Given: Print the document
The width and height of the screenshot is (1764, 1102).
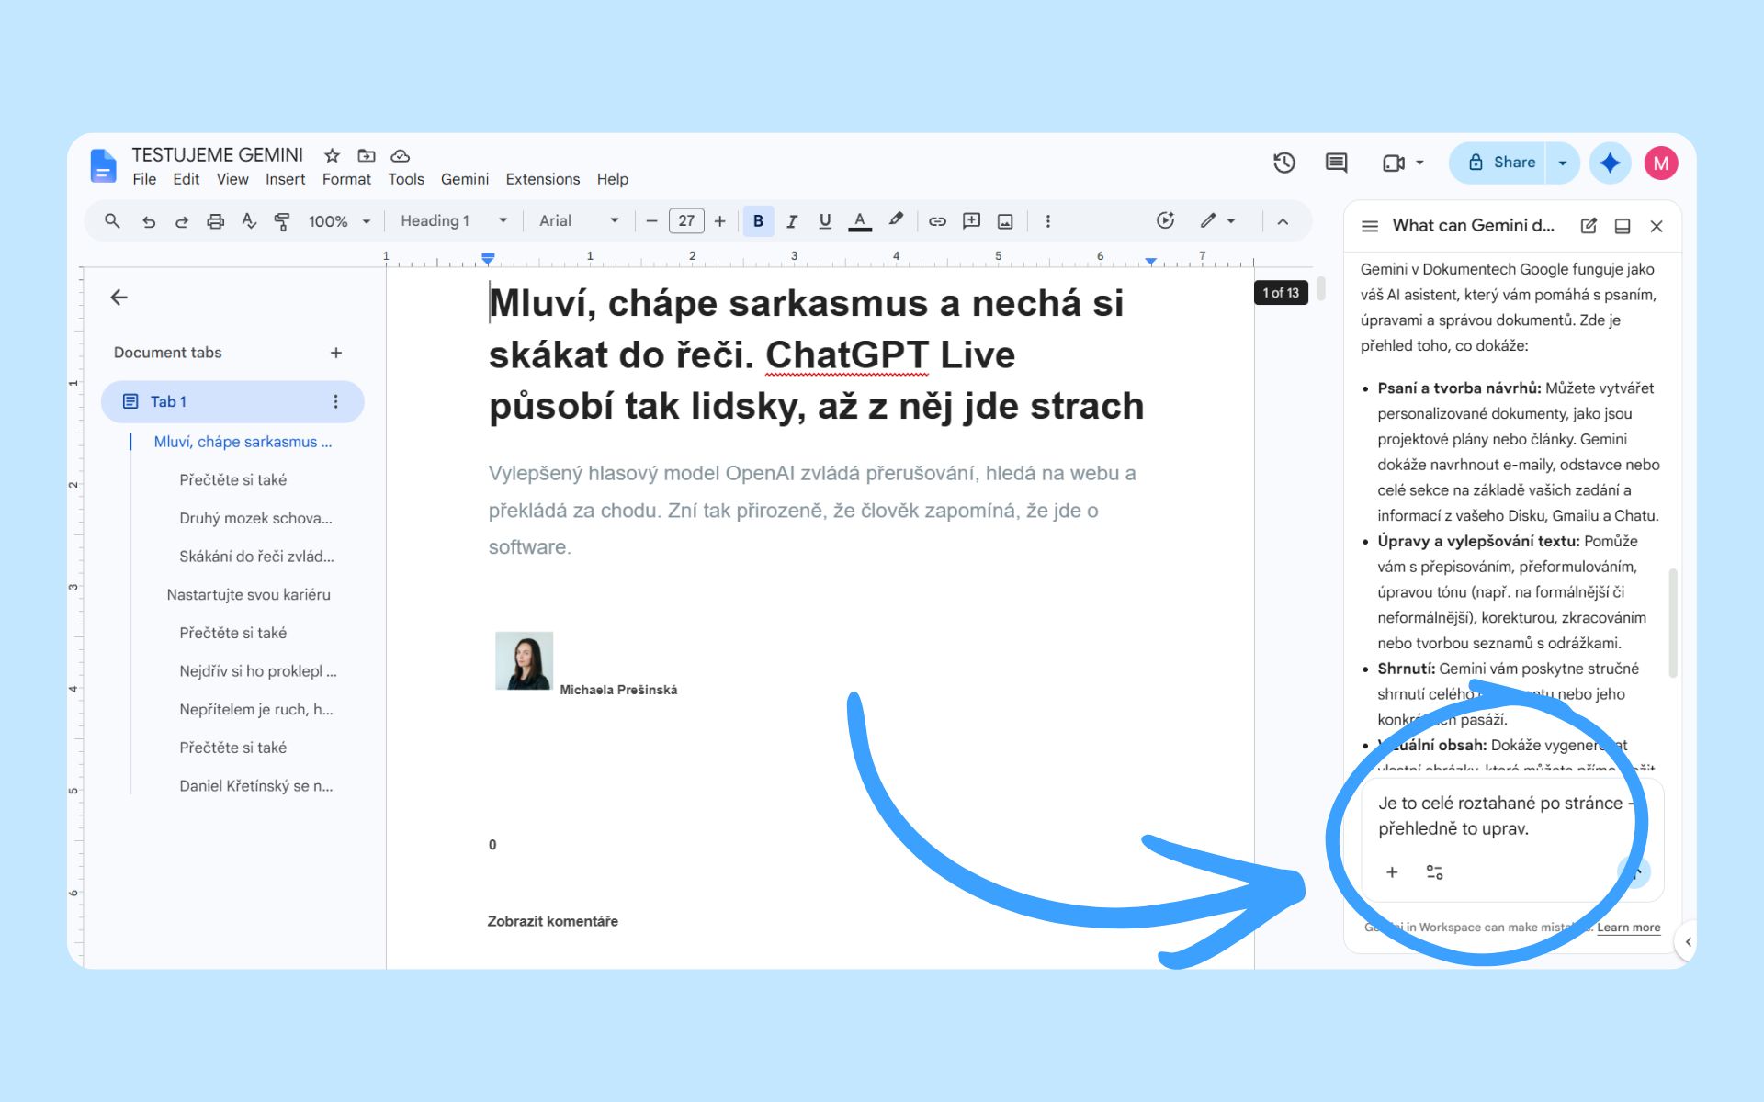Looking at the screenshot, I should pyautogui.click(x=215, y=221).
